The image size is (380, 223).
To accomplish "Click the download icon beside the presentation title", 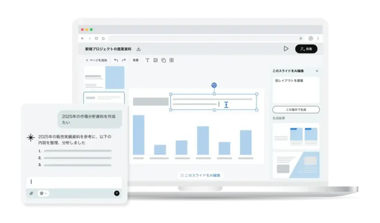I will (139, 49).
